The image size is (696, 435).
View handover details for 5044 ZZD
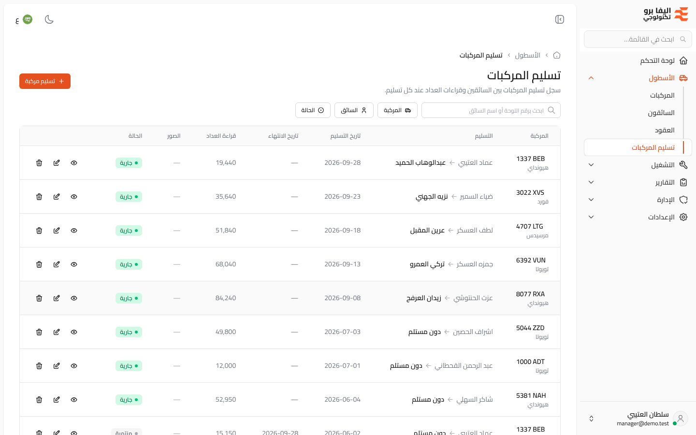[x=74, y=332]
